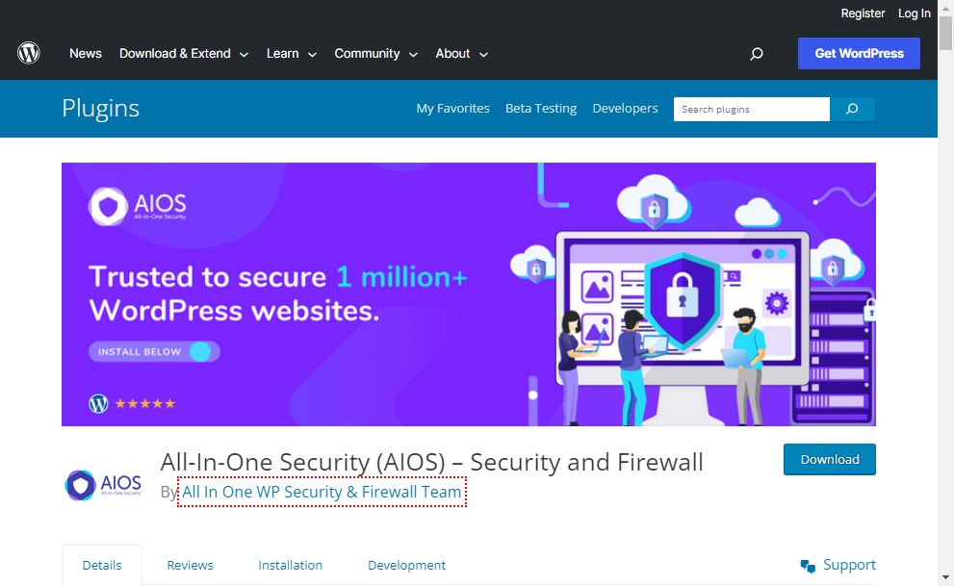Click the Support chat bubble icon

tap(808, 566)
